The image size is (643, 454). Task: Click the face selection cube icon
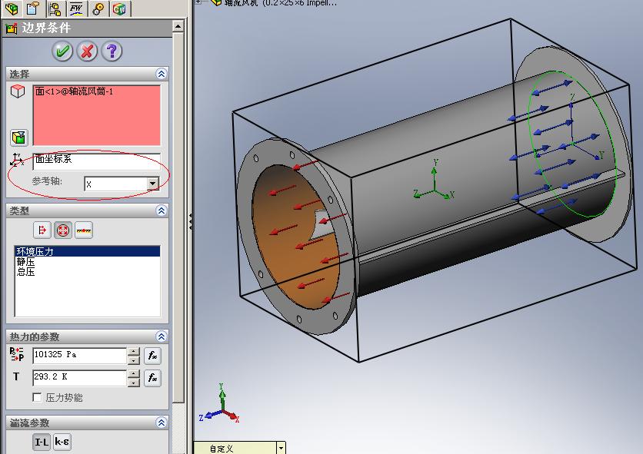pyautogui.click(x=18, y=91)
